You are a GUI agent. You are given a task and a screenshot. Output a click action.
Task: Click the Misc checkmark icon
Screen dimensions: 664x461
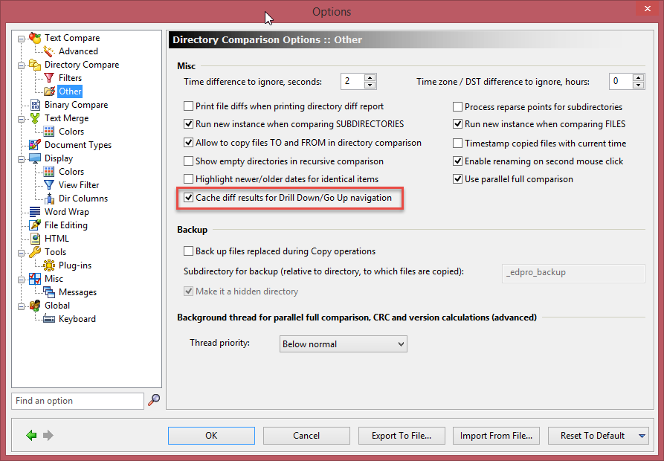[x=35, y=279]
